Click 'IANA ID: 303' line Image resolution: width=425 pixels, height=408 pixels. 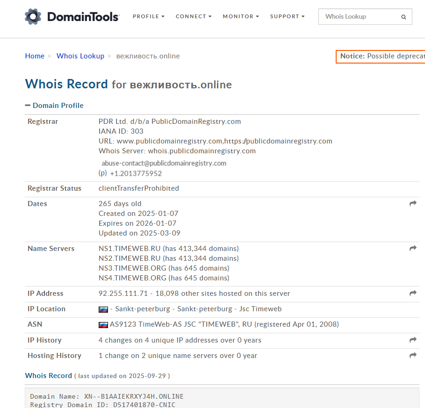[121, 131]
